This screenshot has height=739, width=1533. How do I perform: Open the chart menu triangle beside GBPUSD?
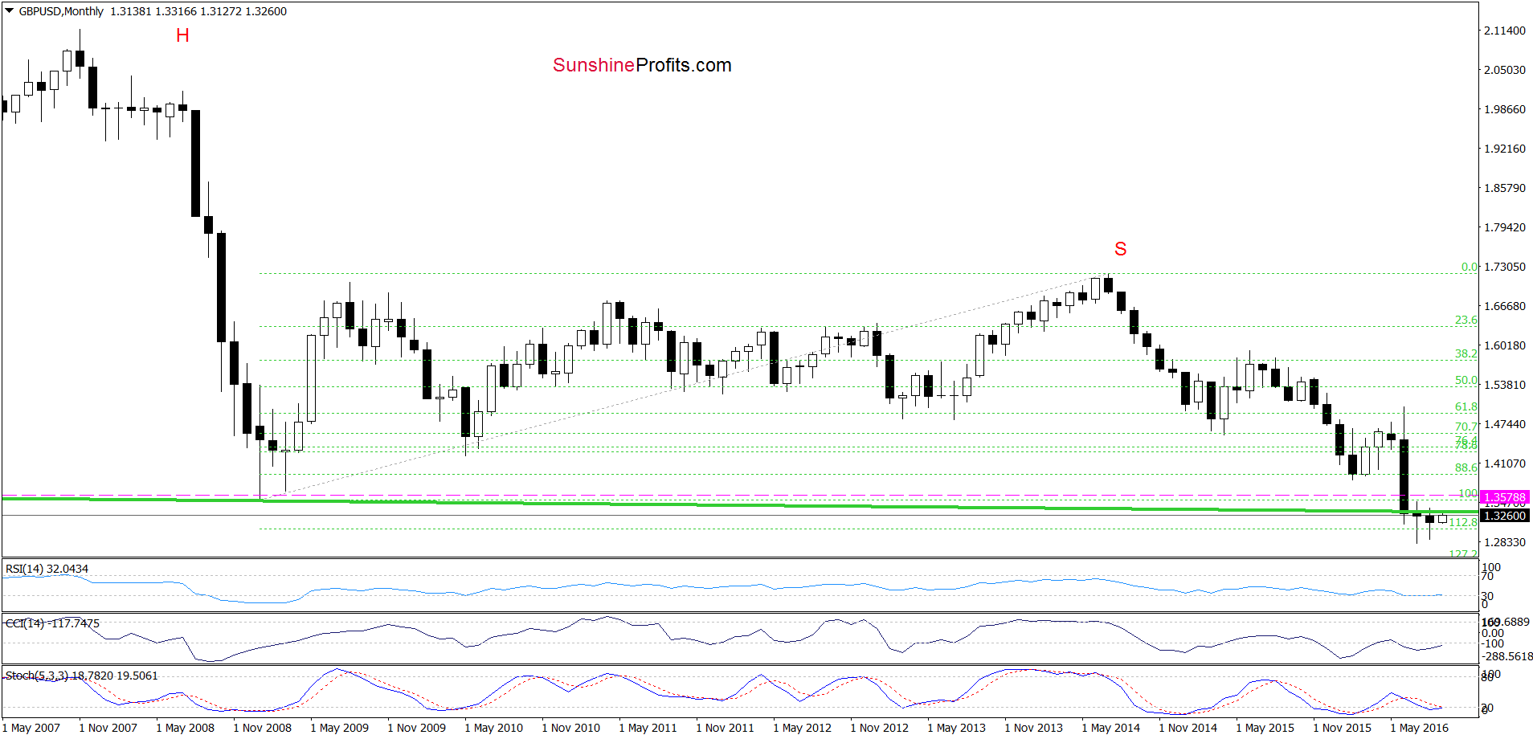(x=10, y=11)
